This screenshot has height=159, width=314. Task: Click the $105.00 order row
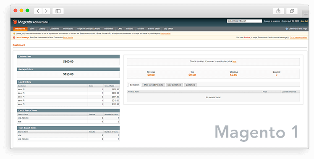pyautogui.click(x=68, y=104)
